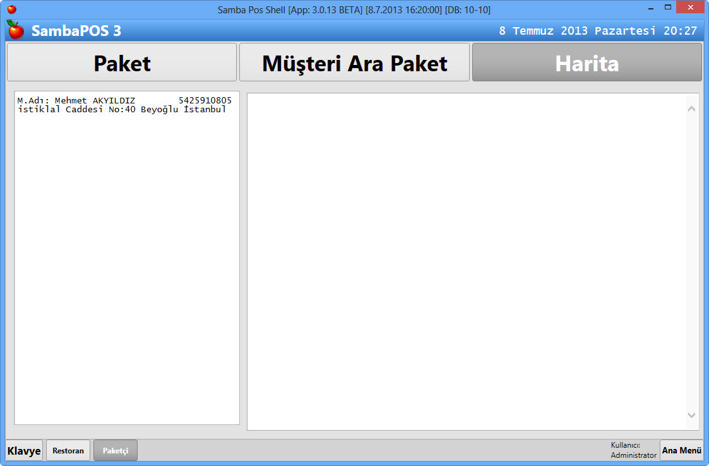Click the small apple icon in title bar
This screenshot has width=709, height=466.
11,9
